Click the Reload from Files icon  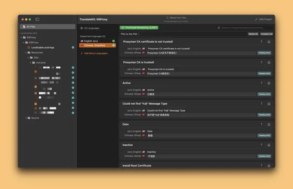click(168, 18)
